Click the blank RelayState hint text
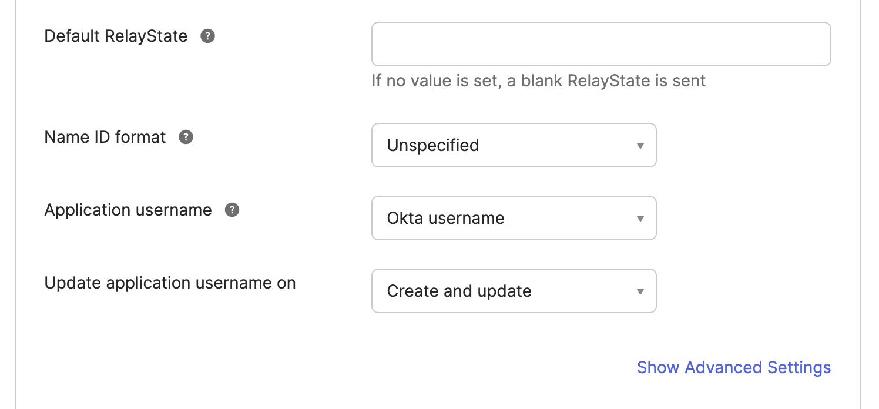Viewport: 879px width, 409px height. [538, 81]
